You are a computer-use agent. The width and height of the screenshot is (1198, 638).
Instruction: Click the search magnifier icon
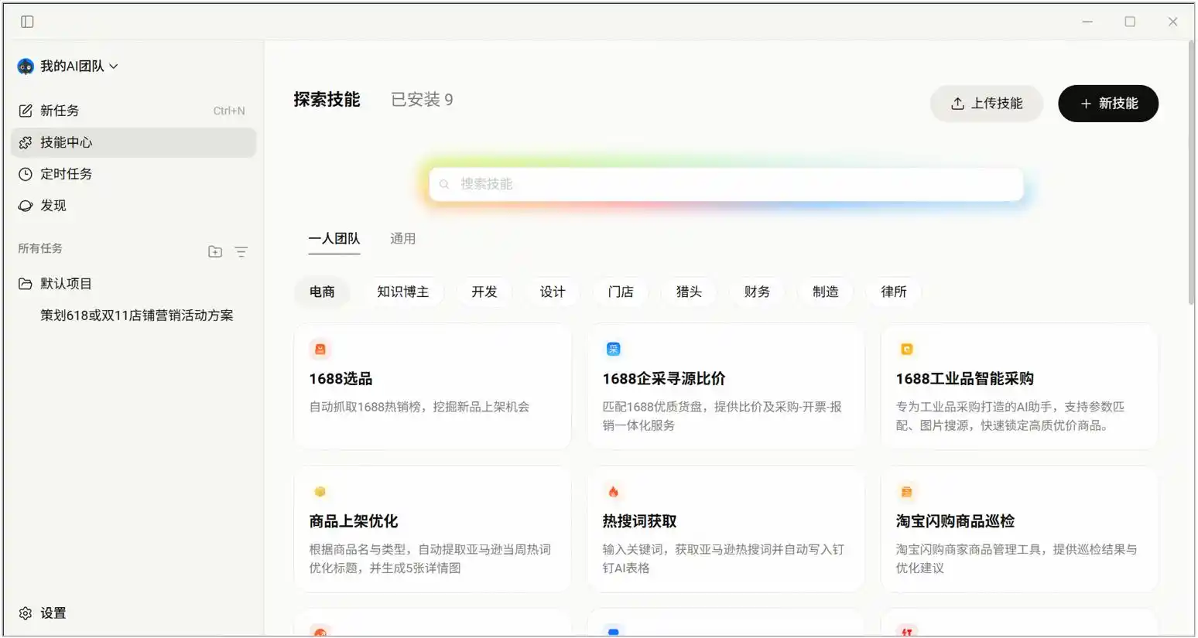point(444,184)
